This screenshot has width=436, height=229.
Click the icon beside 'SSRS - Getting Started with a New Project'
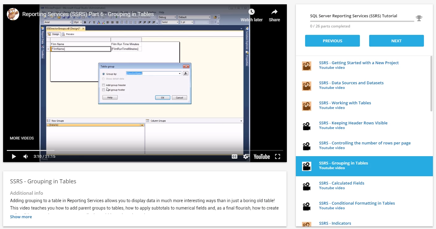click(307, 66)
